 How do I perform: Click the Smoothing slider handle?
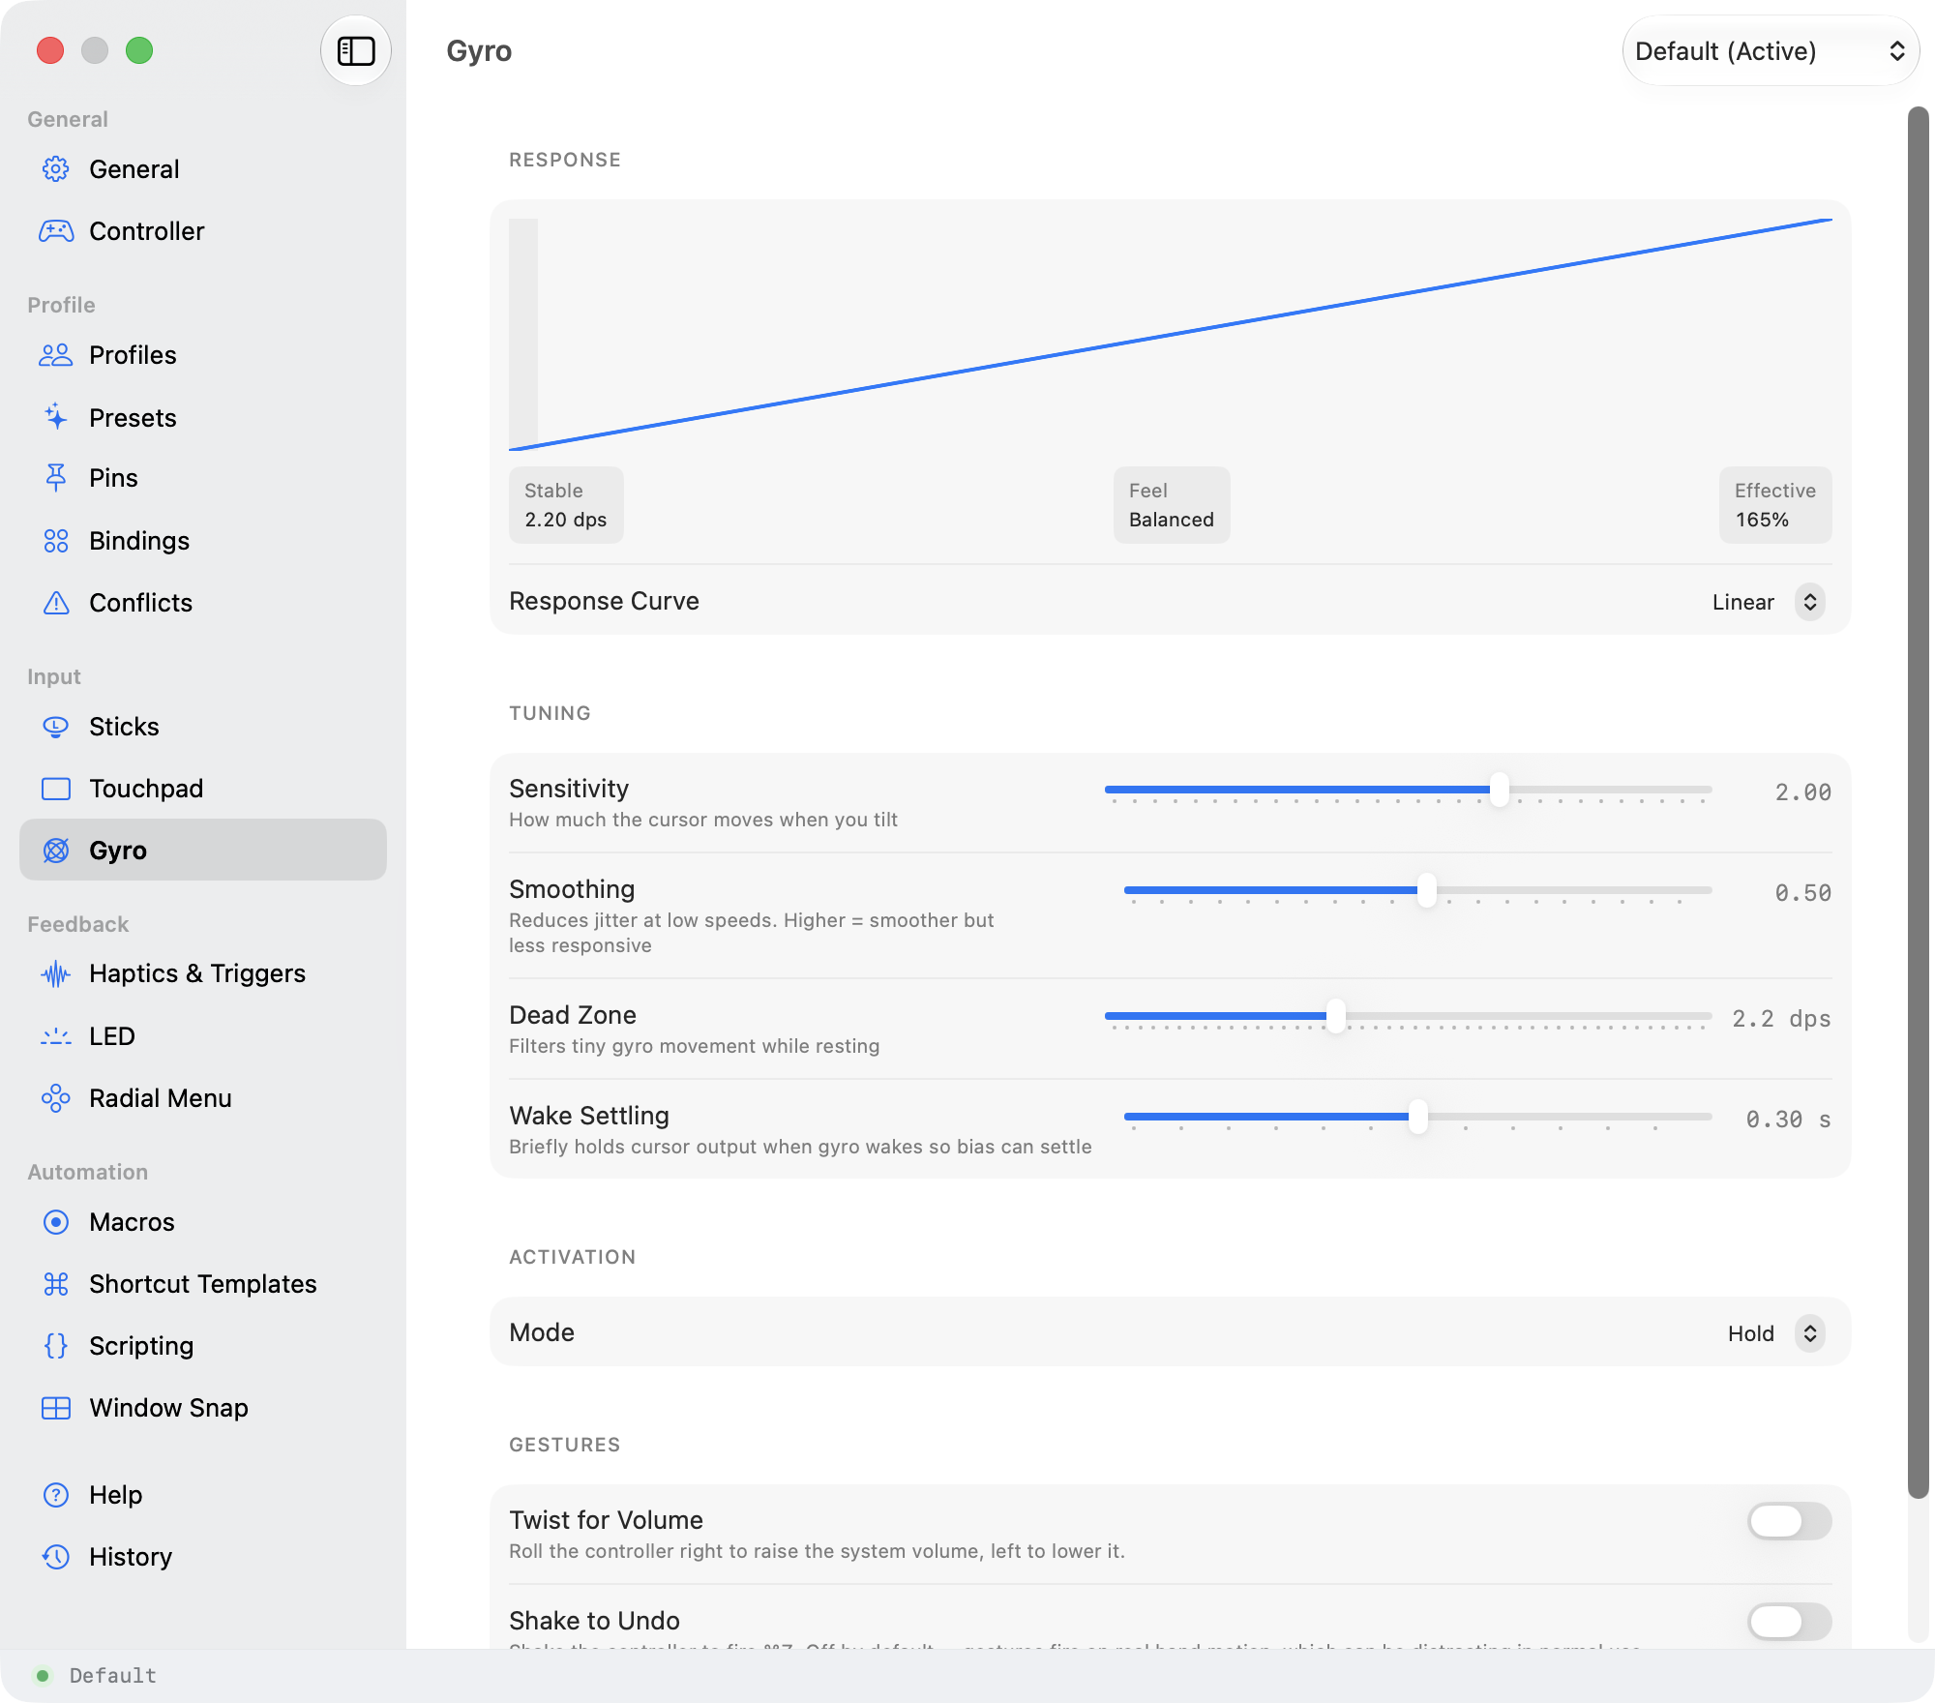[1426, 890]
